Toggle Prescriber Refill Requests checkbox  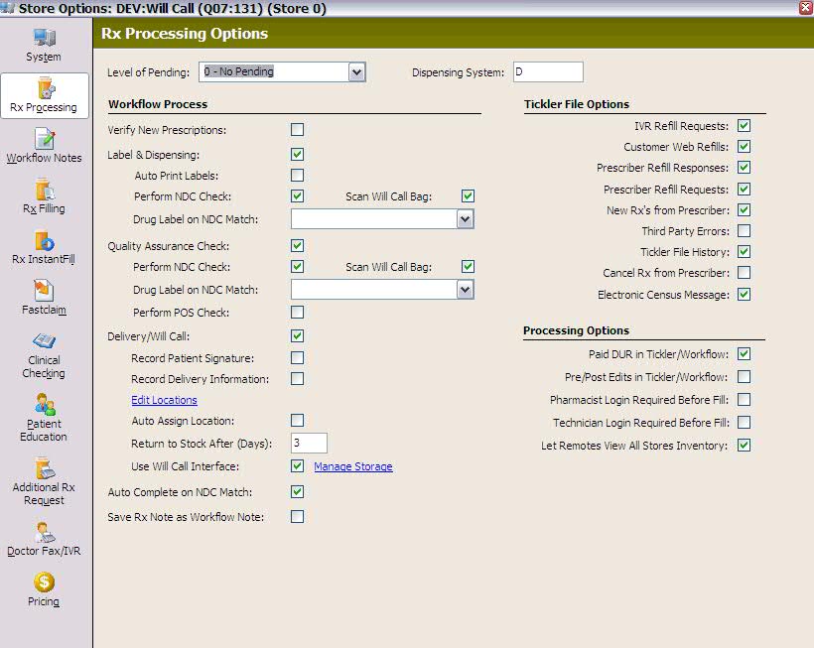click(x=744, y=189)
